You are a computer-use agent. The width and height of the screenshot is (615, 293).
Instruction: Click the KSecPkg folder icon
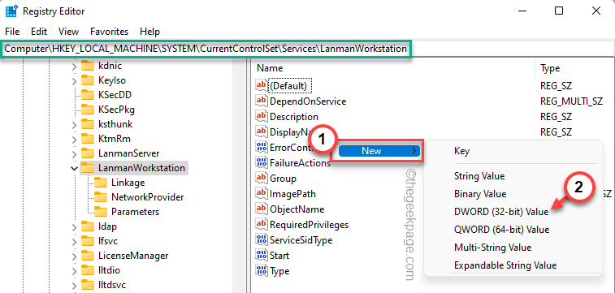point(88,110)
